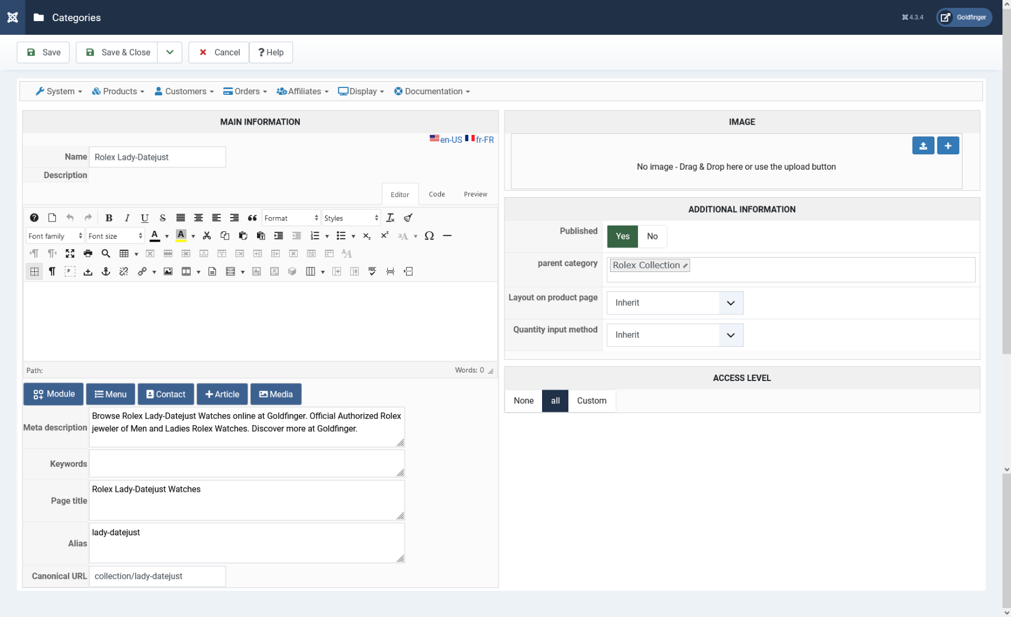Apply the yellow background highlight color
1011x617 pixels.
181,236
